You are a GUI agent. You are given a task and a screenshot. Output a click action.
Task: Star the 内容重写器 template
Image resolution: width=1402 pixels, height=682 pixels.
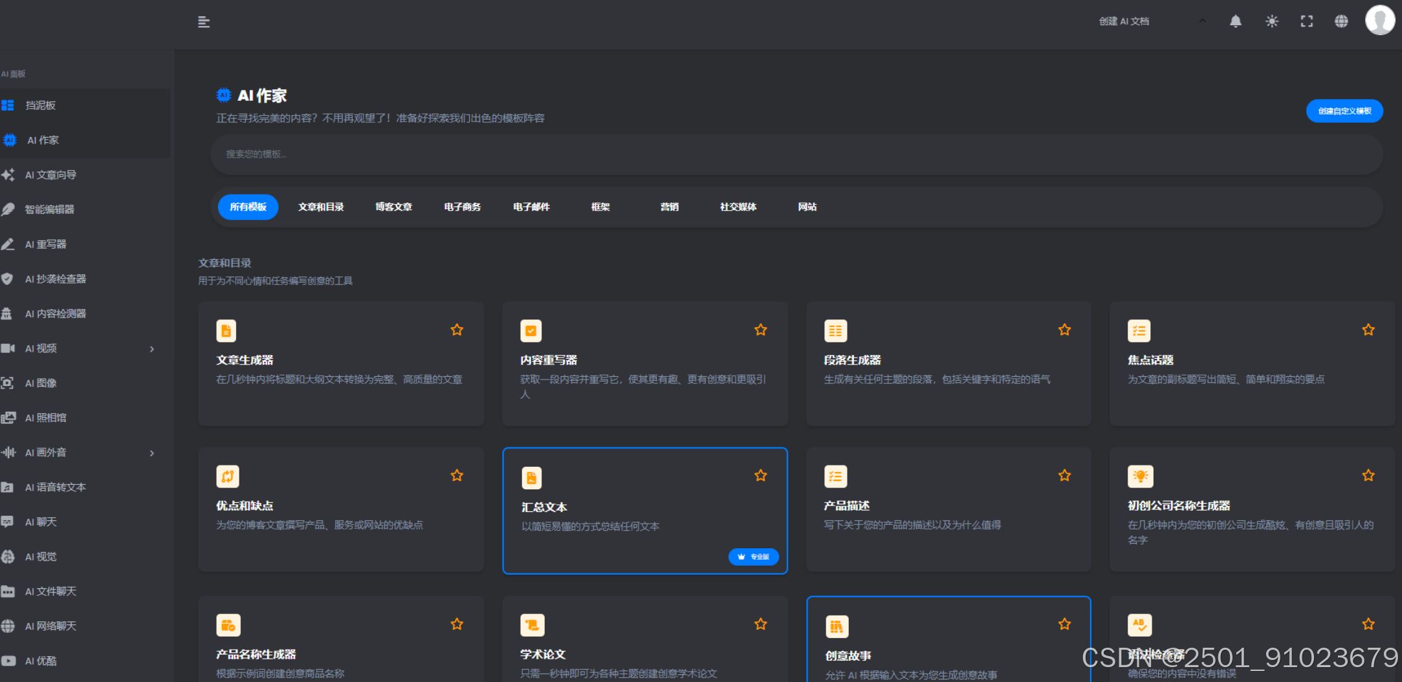click(x=761, y=330)
